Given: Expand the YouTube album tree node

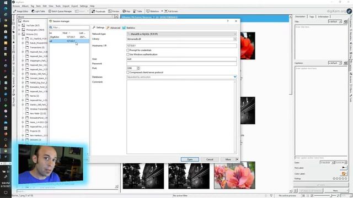Looking at the screenshot, I should (19, 25).
